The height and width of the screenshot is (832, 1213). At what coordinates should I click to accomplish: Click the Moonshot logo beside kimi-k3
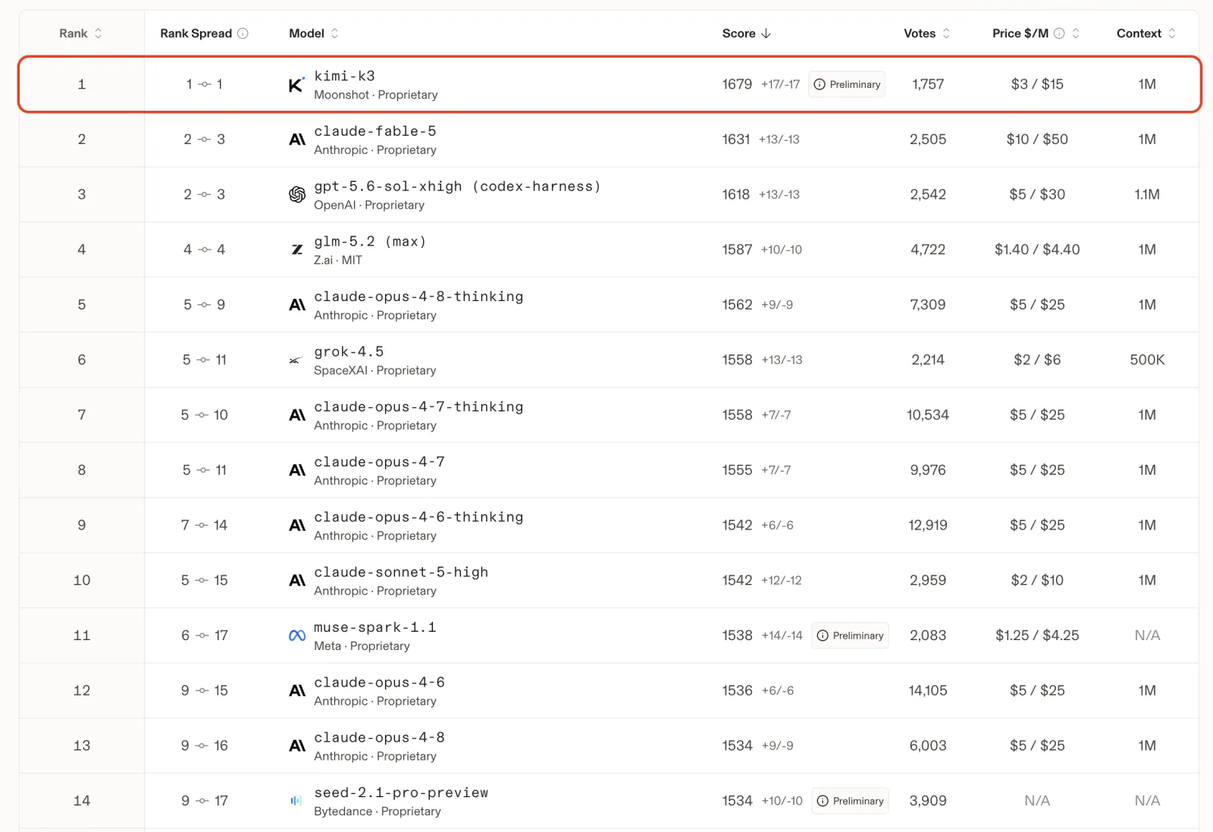click(296, 85)
